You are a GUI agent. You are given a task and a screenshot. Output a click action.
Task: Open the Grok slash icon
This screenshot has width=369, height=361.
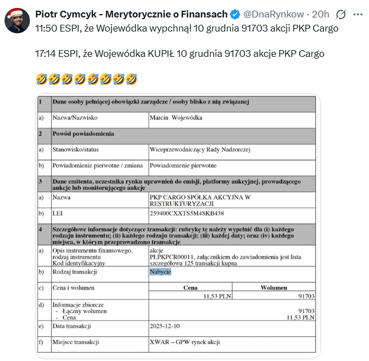click(x=341, y=14)
